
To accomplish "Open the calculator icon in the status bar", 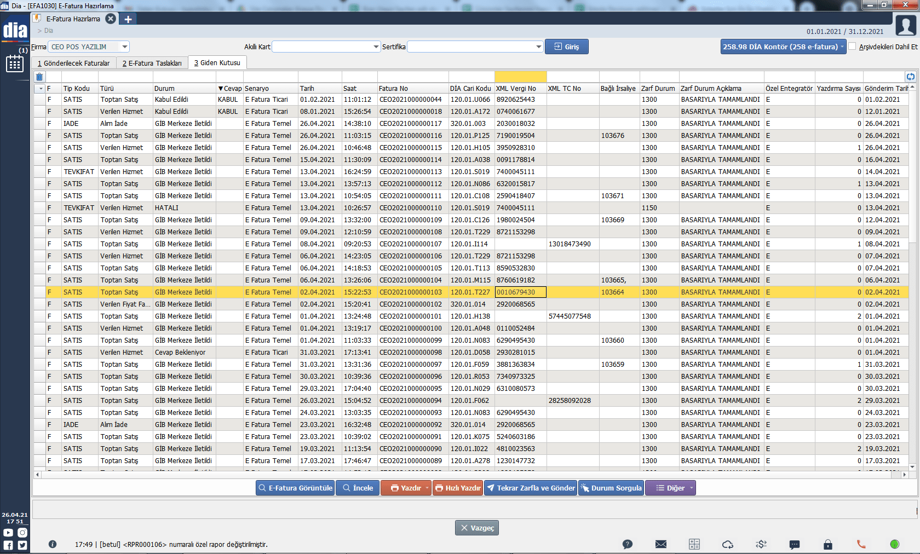I will 694,544.
